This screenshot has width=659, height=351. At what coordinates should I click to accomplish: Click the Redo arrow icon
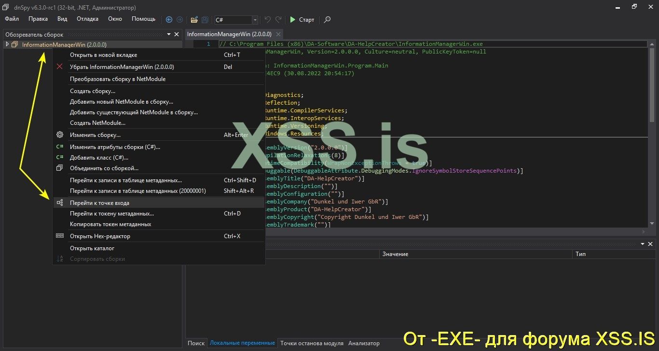278,20
